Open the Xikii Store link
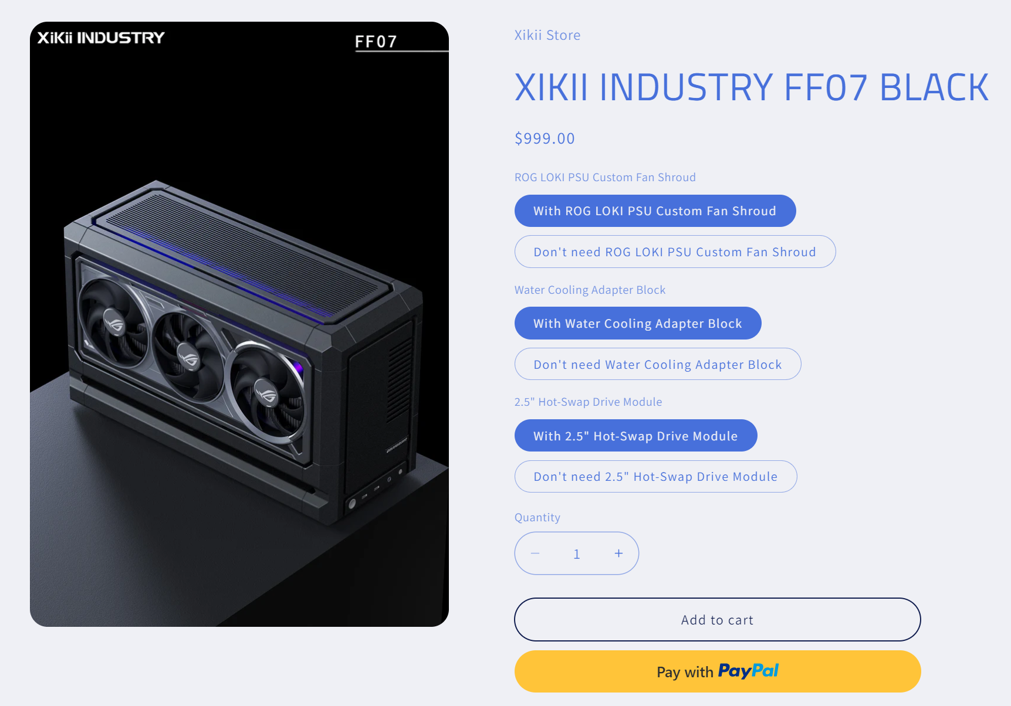This screenshot has width=1011, height=706. [547, 35]
